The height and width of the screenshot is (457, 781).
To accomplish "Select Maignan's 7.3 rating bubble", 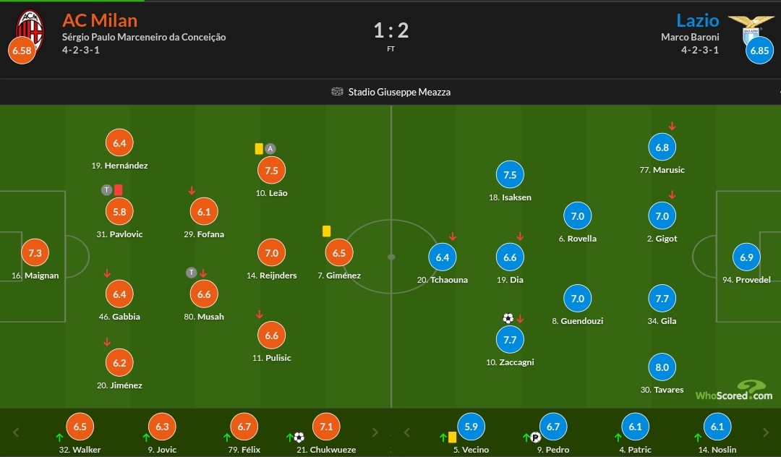I will (x=35, y=253).
